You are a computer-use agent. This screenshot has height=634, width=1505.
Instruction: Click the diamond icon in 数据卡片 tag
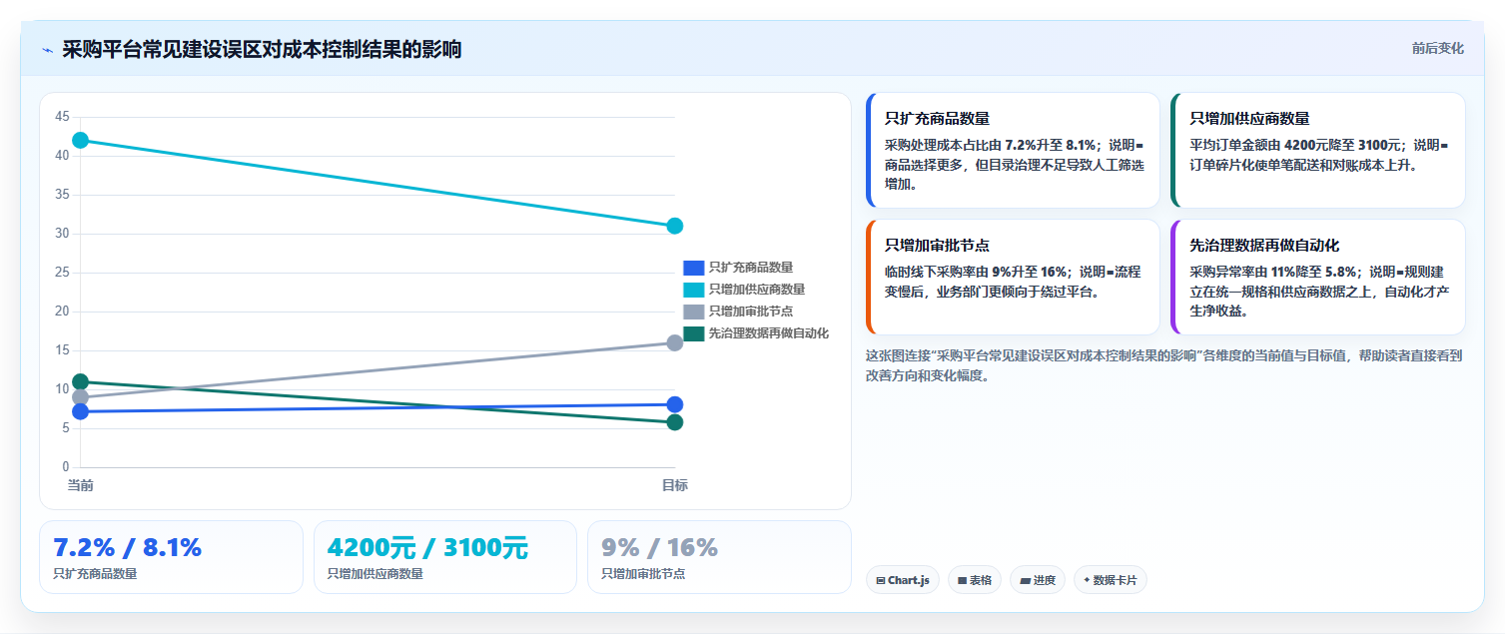point(1087,580)
